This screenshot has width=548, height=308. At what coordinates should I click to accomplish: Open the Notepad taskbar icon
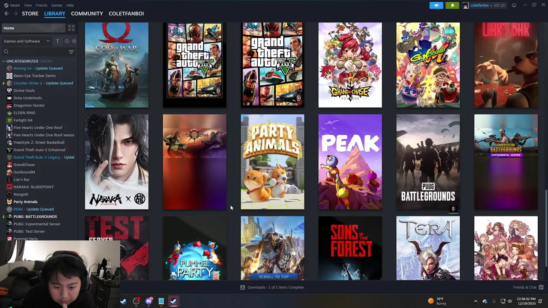pyautogui.click(x=161, y=301)
